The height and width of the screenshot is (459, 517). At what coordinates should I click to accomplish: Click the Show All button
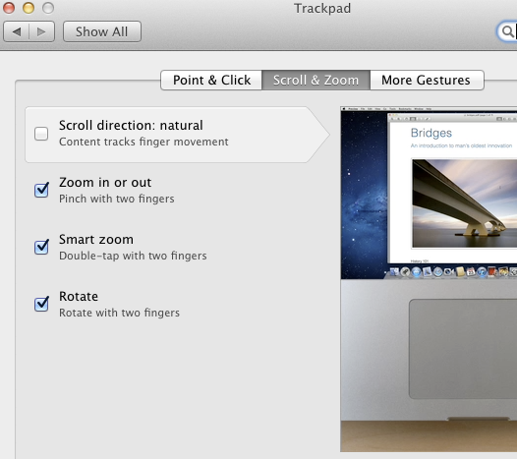(102, 31)
